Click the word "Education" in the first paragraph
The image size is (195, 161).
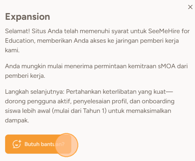click(19, 41)
